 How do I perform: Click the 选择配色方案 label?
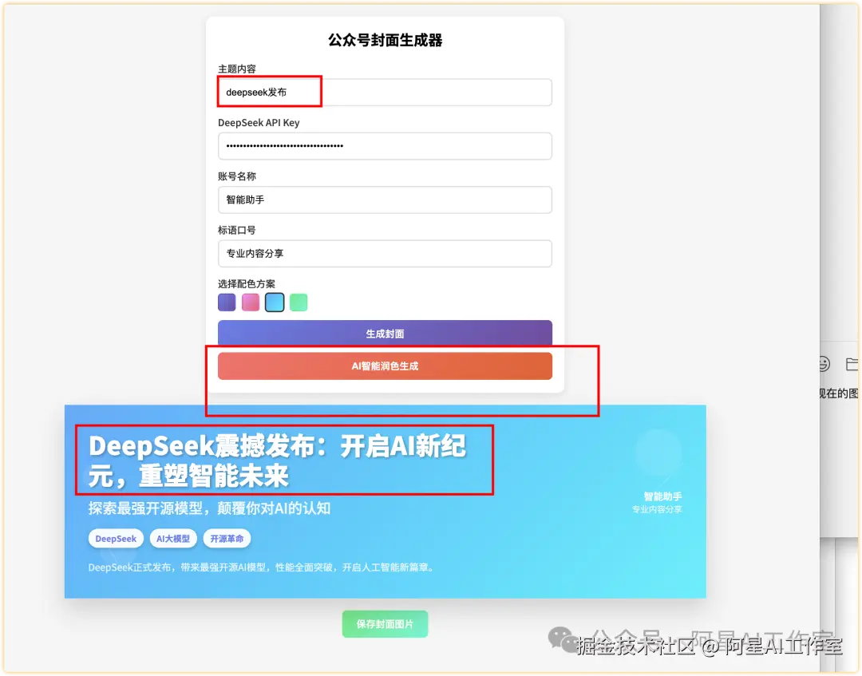[247, 283]
